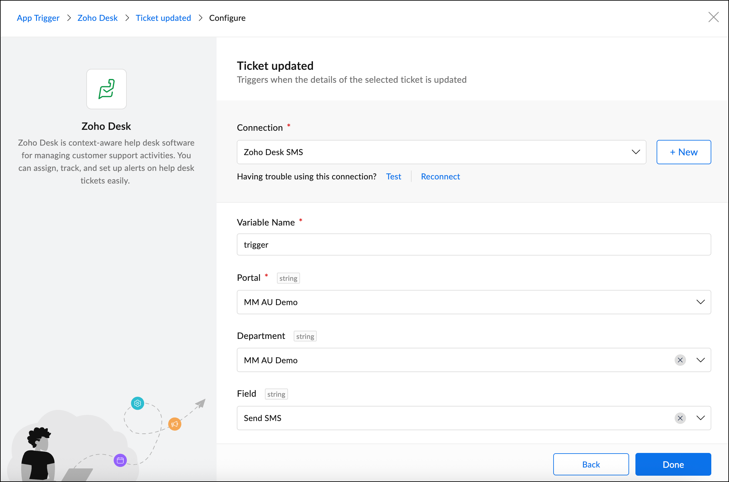This screenshot has width=729, height=482.
Task: Click the Zoho Desk logo icon
Action: [x=107, y=89]
